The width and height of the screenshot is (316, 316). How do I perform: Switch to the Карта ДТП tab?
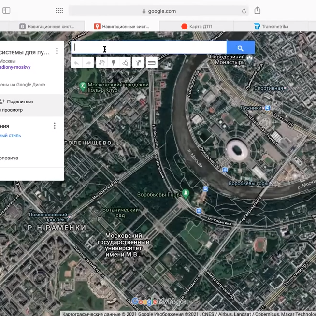tap(197, 26)
